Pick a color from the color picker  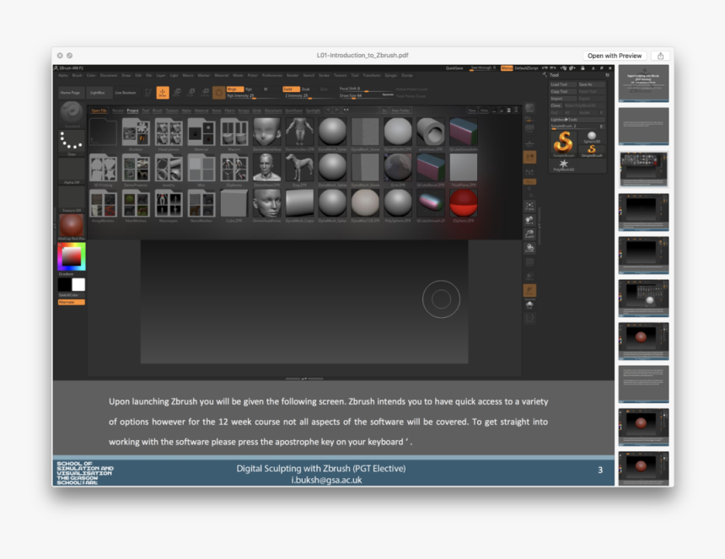coord(72,256)
